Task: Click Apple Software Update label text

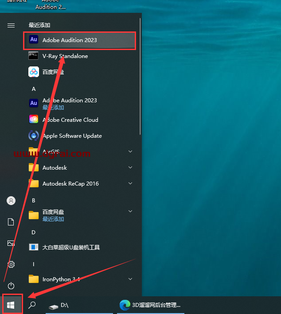Action: click(x=72, y=136)
